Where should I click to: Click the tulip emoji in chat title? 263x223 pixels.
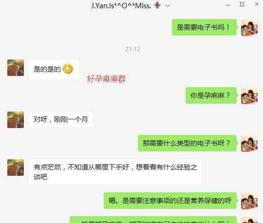[157, 5]
